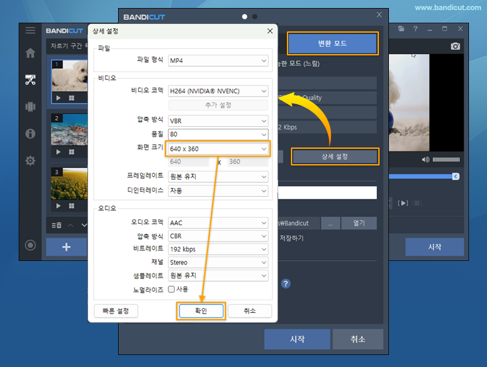The image size is (487, 367).
Task: Click the 열기 button
Action: point(359,223)
